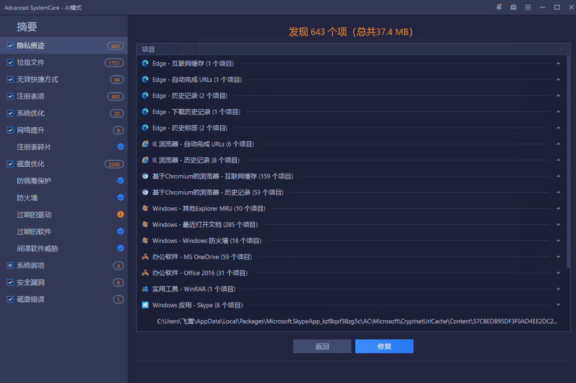This screenshot has width=576, height=383.
Task: Click the blue check status for 过期的软件
Action: [121, 231]
